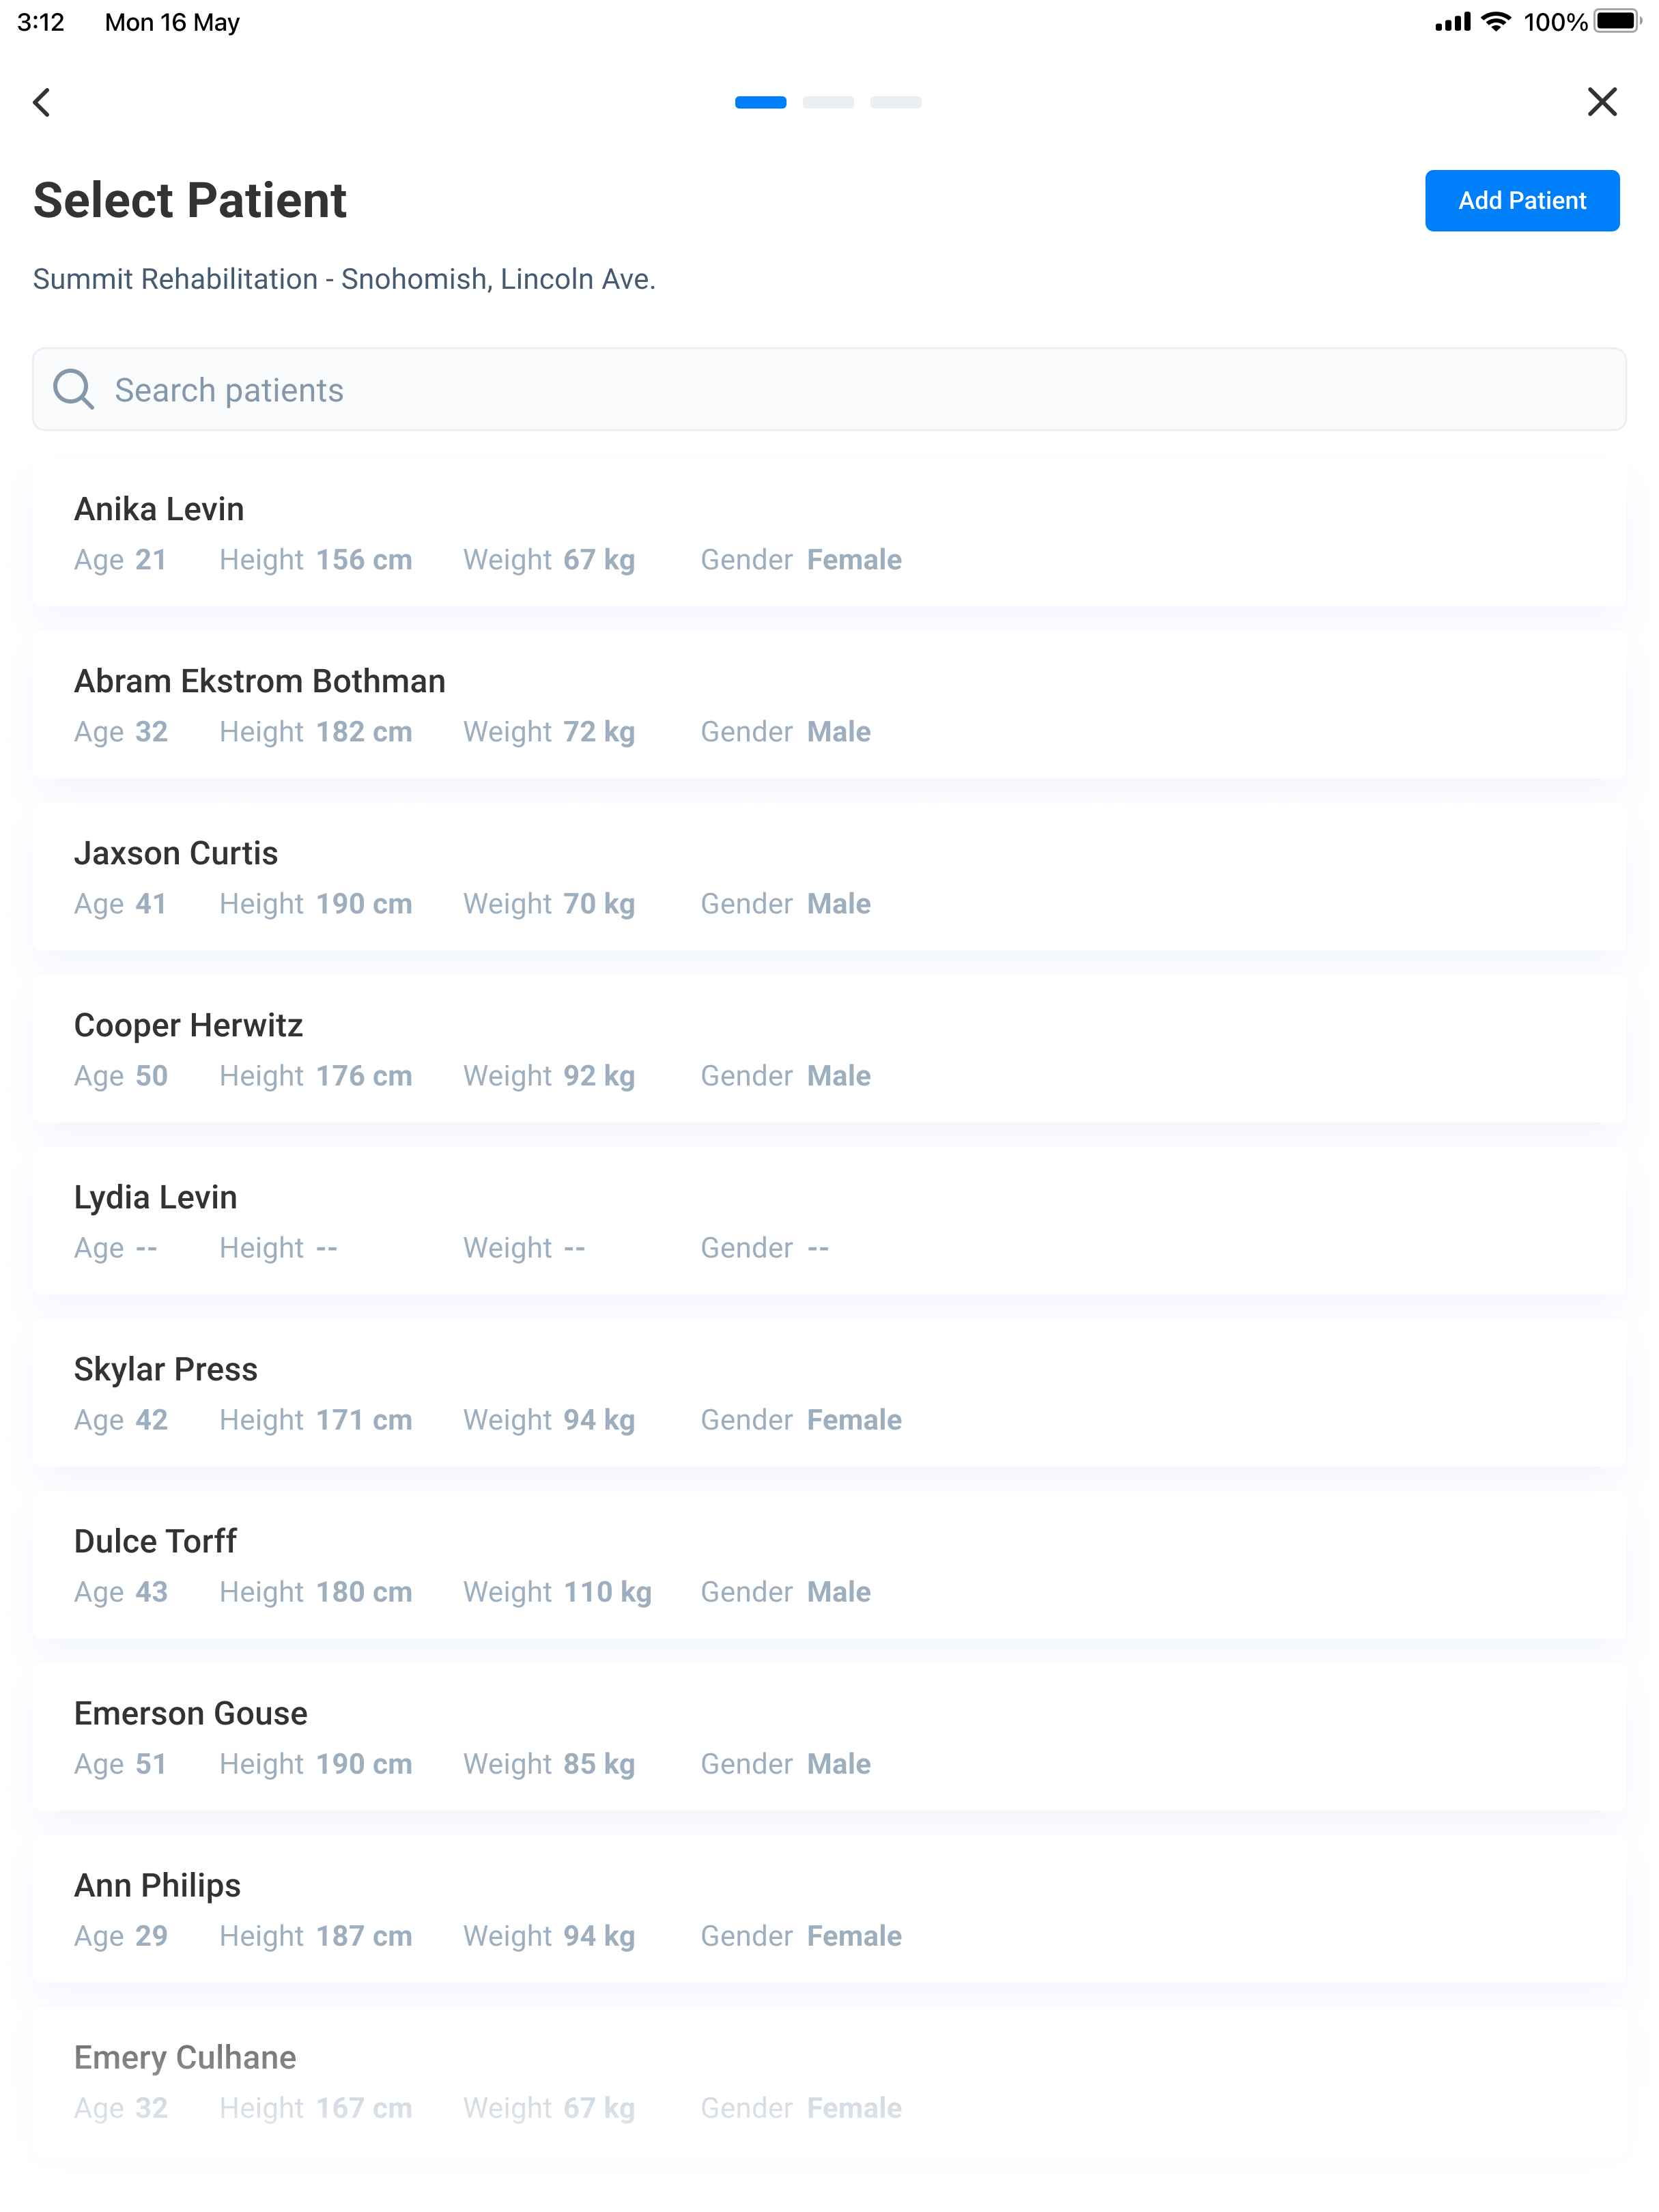Click the search magnifier icon
The image size is (1659, 2212).
pos(74,390)
